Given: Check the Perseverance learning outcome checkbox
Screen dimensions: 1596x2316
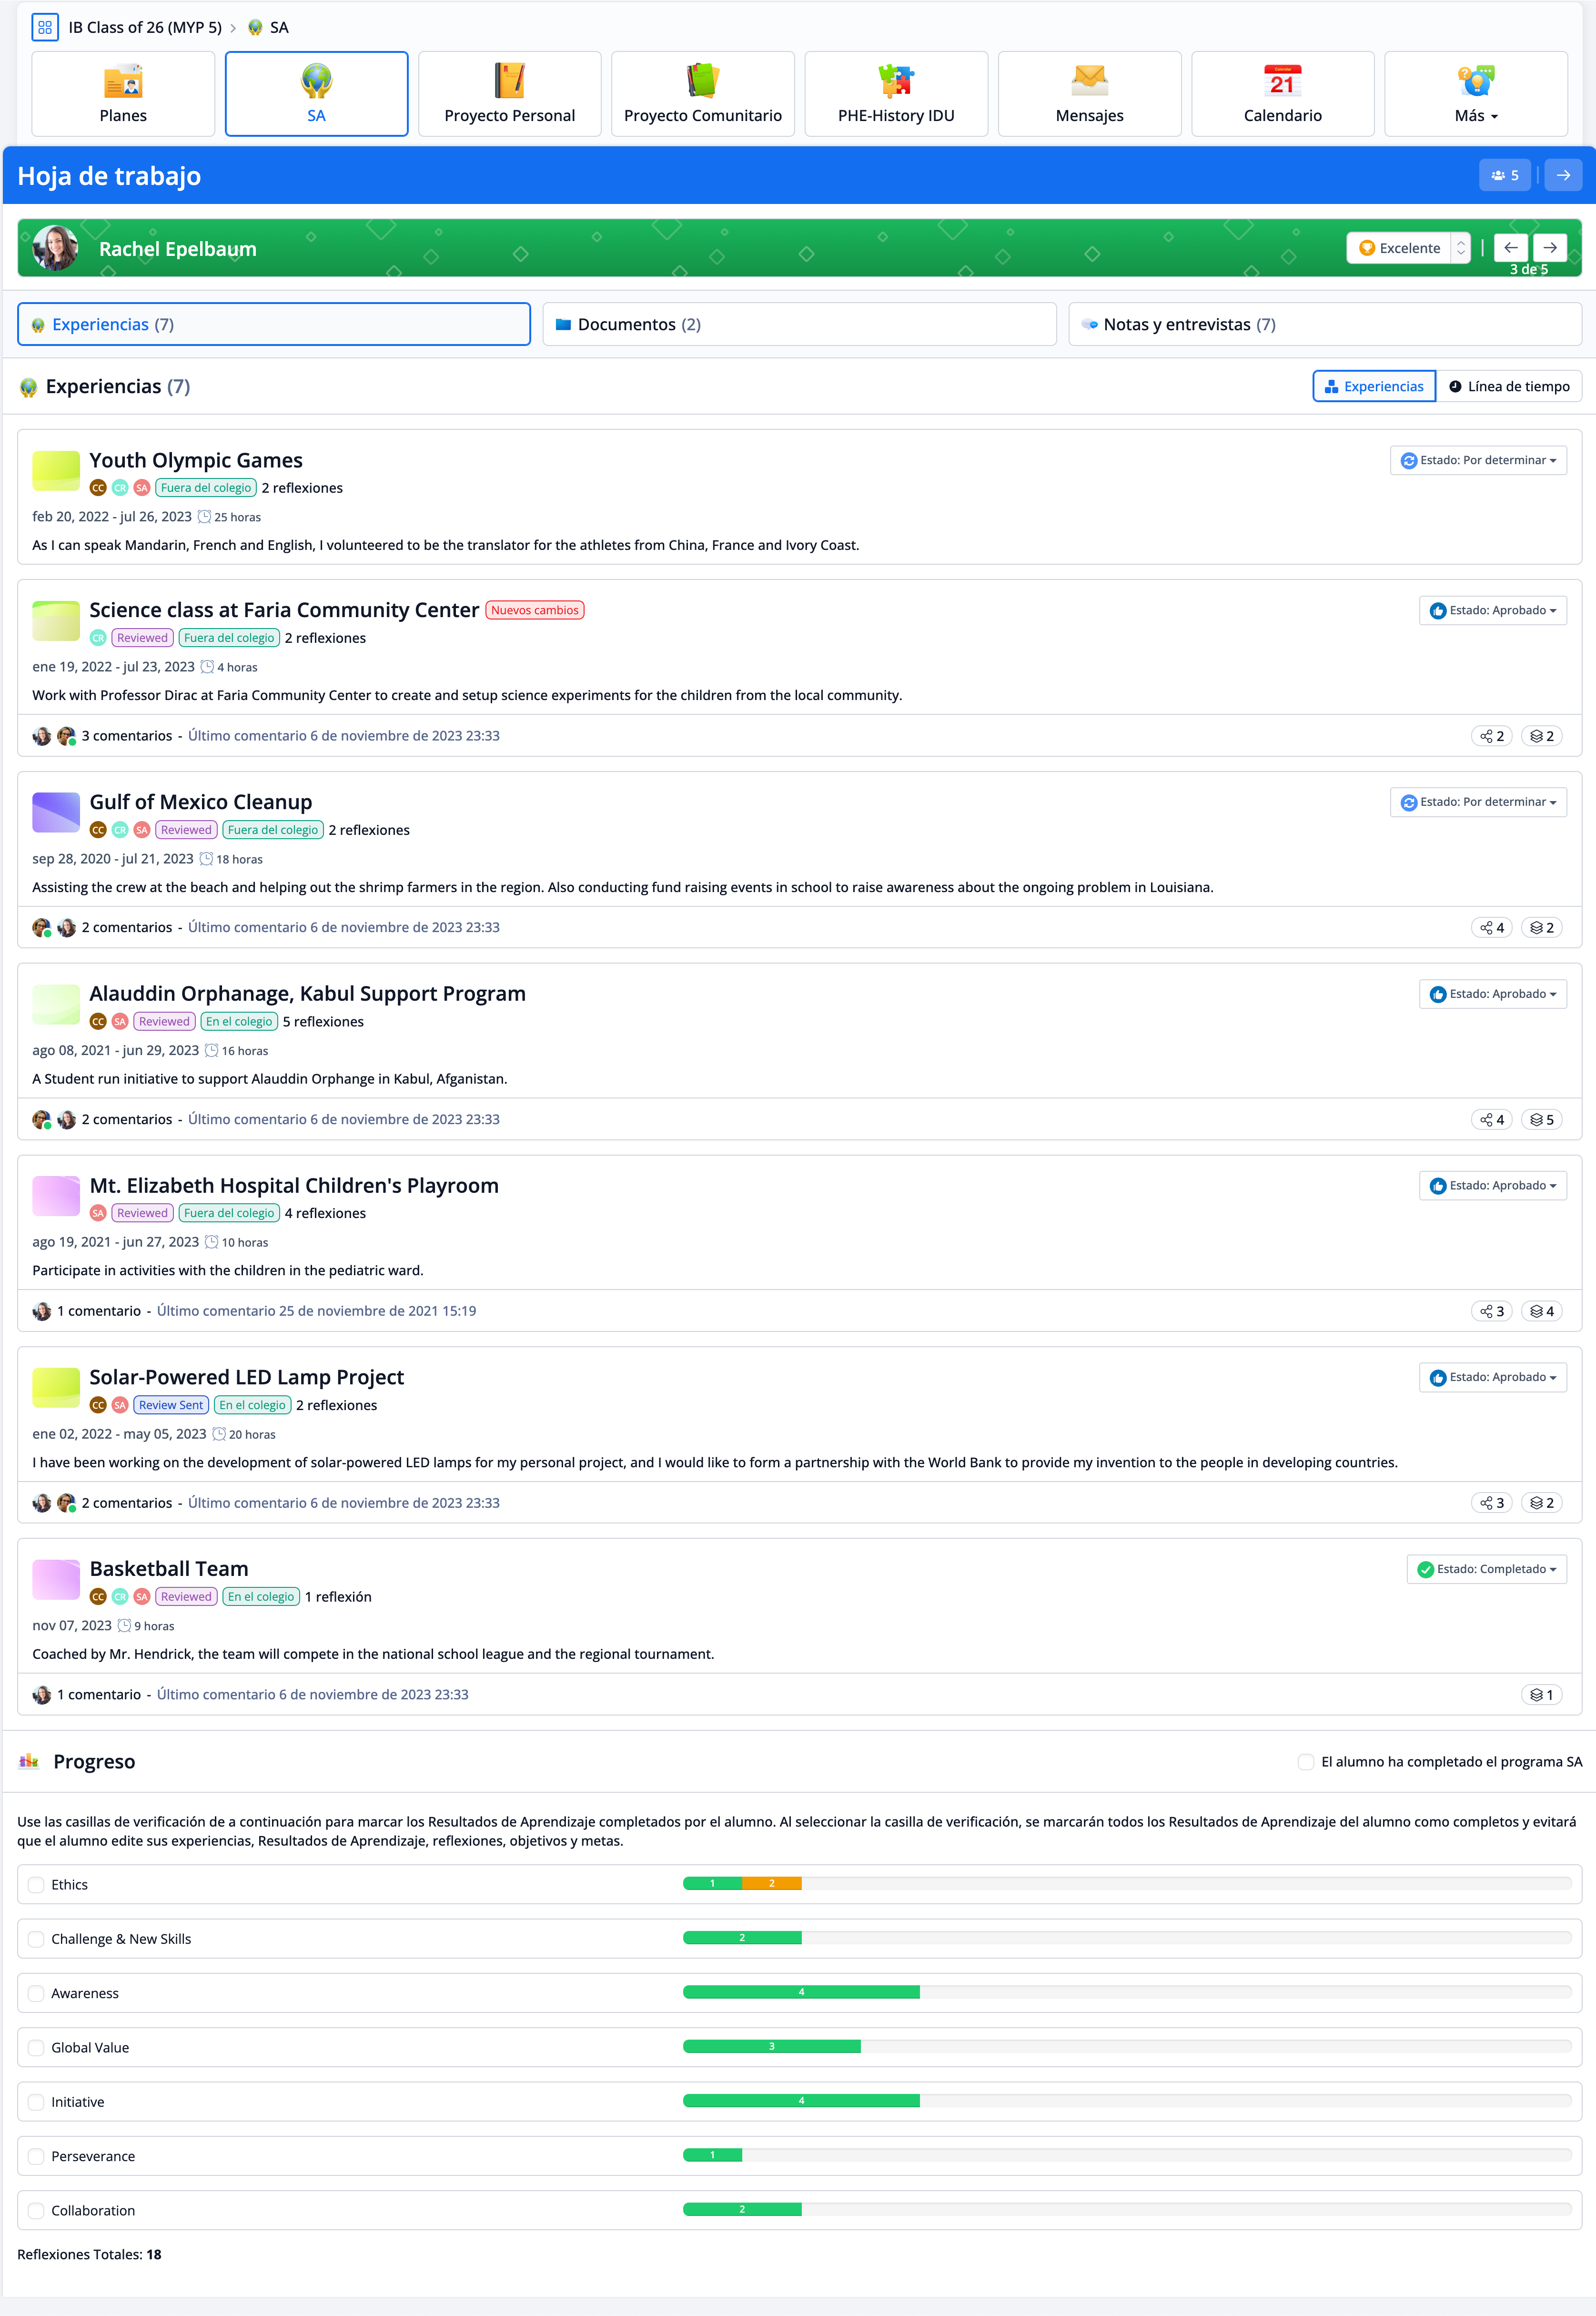Looking at the screenshot, I should coord(37,2156).
